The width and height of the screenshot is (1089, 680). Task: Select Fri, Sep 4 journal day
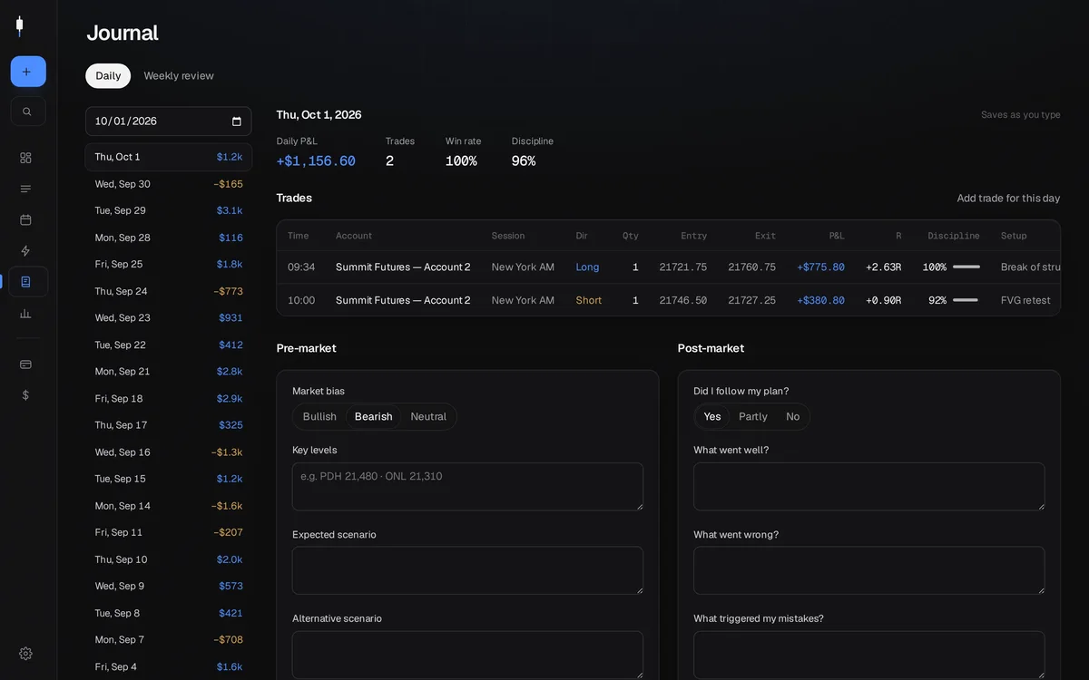[169, 666]
